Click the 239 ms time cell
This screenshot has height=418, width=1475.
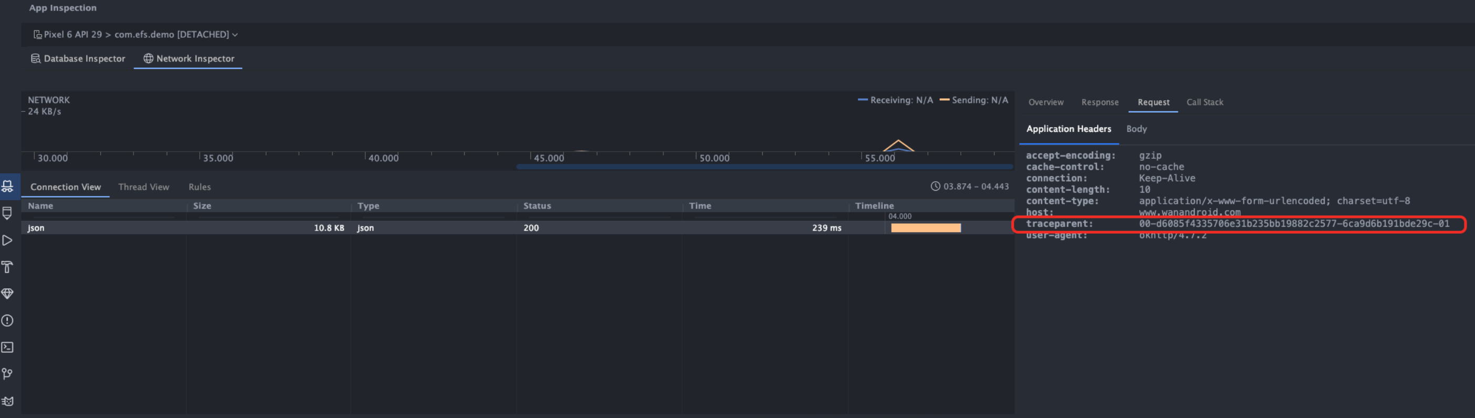pos(827,228)
